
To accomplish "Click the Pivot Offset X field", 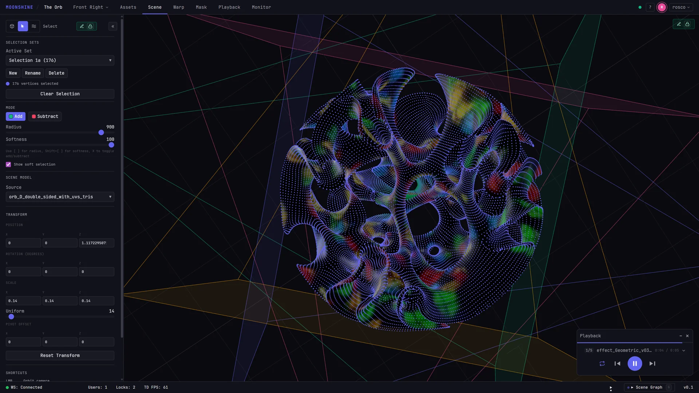I will point(24,342).
